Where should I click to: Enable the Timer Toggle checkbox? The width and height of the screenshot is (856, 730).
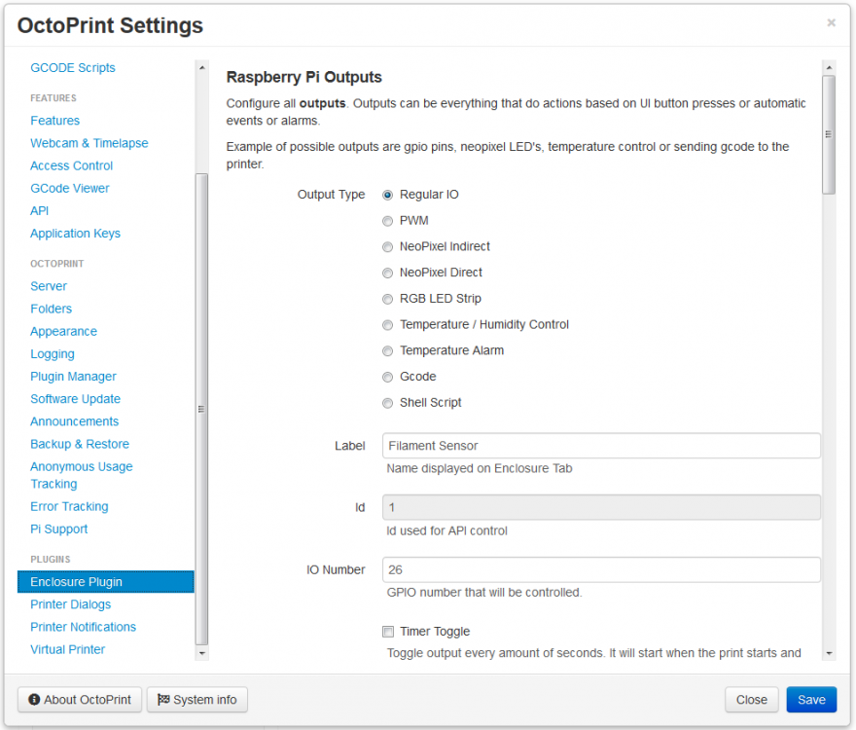tap(388, 632)
